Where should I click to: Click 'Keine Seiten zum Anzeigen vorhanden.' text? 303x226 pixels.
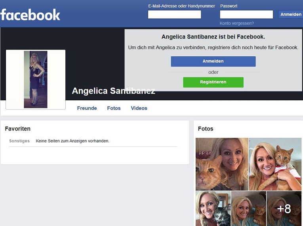click(x=72, y=141)
